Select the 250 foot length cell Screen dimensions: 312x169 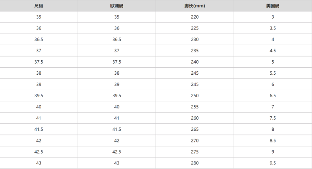click(x=195, y=96)
